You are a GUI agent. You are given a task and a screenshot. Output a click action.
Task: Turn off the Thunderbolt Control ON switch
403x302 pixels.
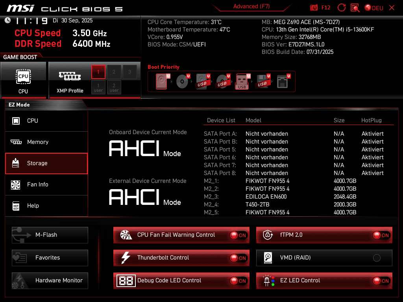click(238, 258)
